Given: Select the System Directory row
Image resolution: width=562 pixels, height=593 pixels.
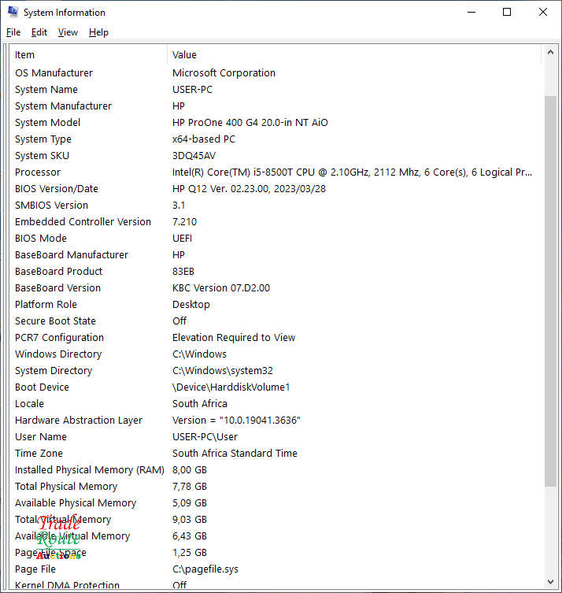Looking at the screenshot, I should click(275, 371).
